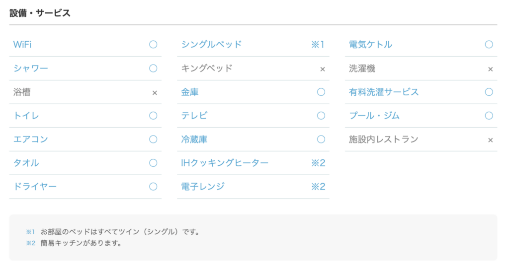
Task: Click the × mark beside 浴槽
Action: [155, 93]
